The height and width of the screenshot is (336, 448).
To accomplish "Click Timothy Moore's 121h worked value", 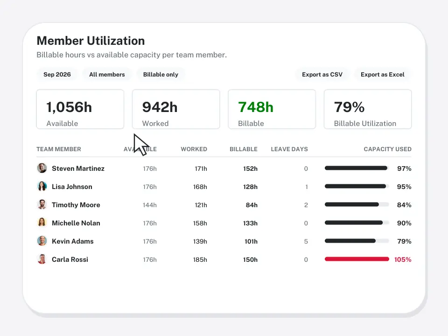I will coord(201,205).
